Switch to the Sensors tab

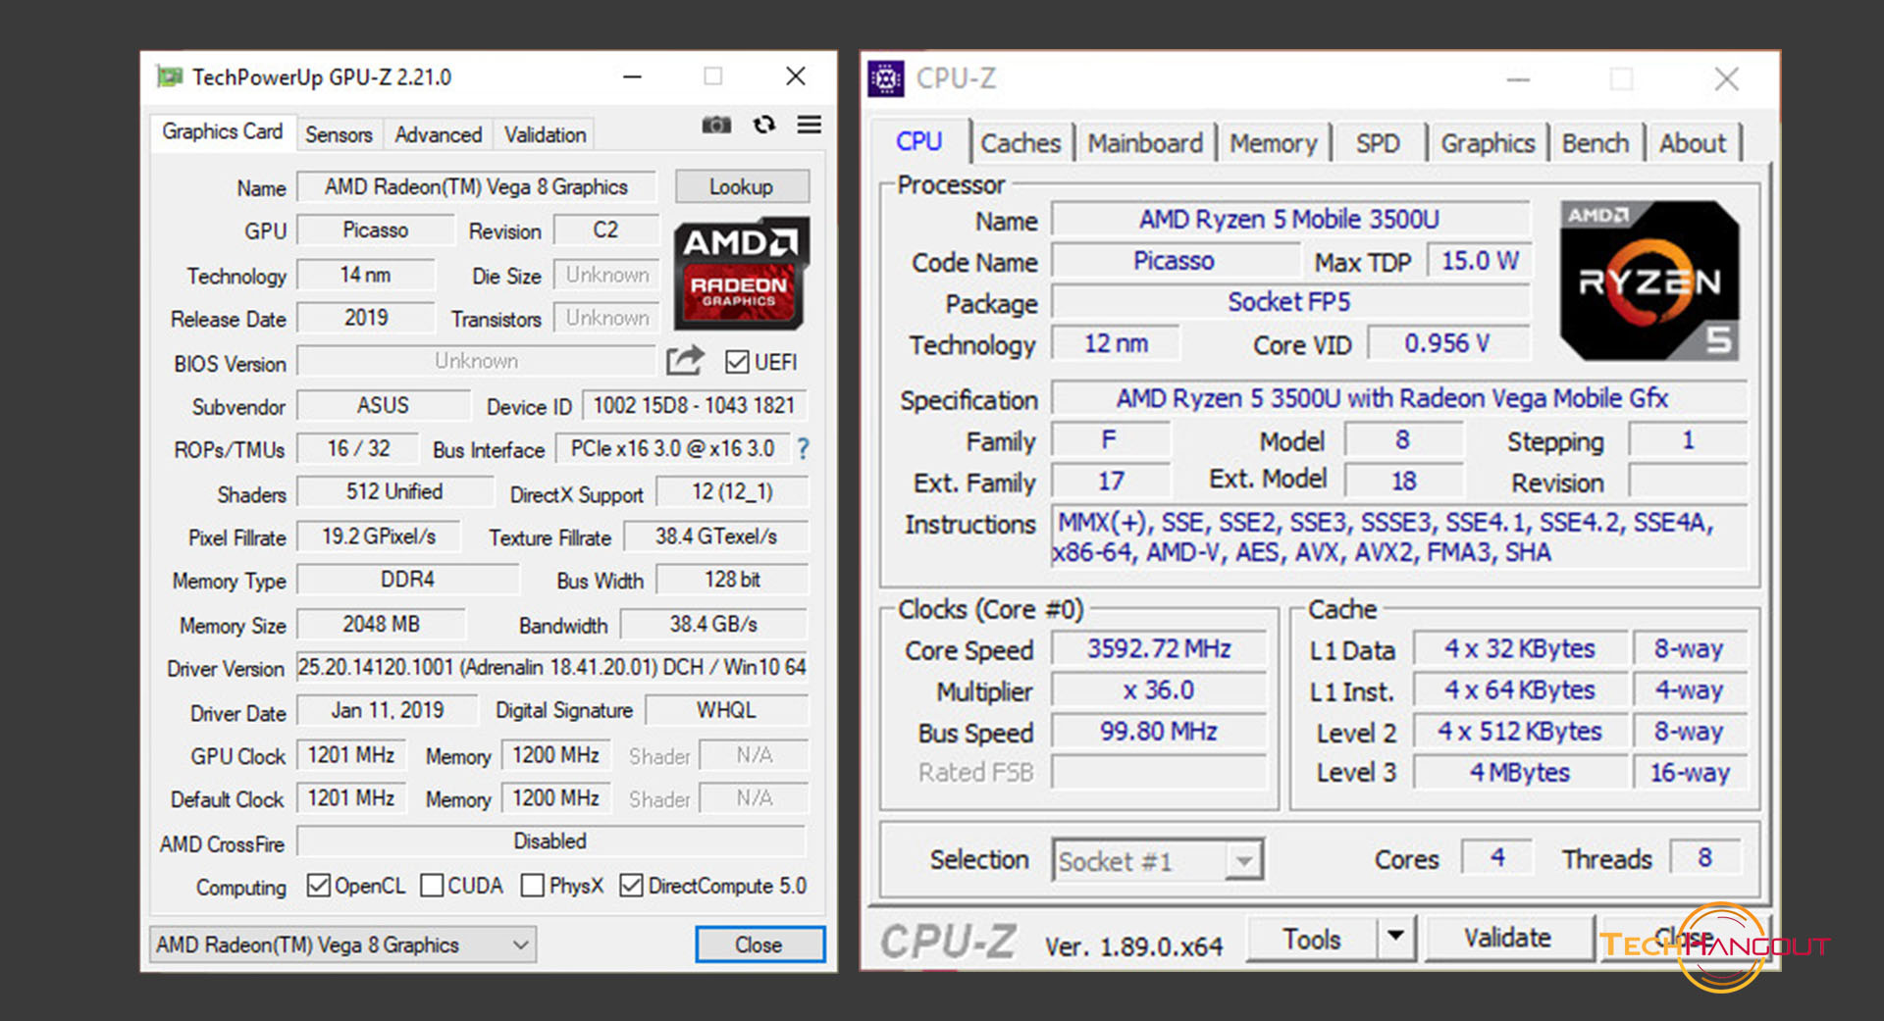(x=339, y=134)
